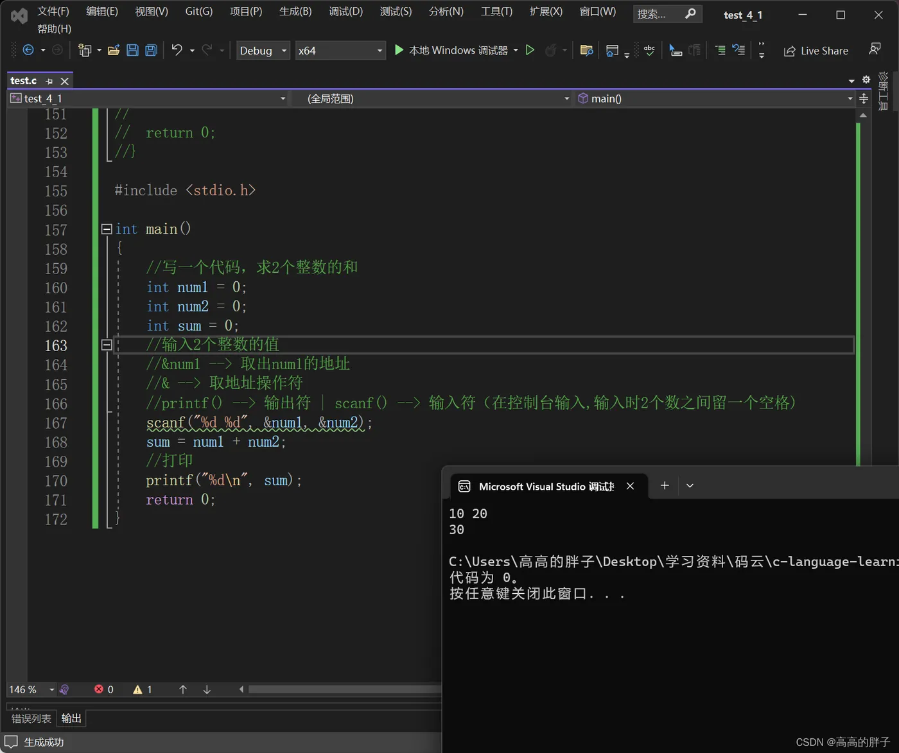Click the navigate backward arrow icon

pos(28,50)
